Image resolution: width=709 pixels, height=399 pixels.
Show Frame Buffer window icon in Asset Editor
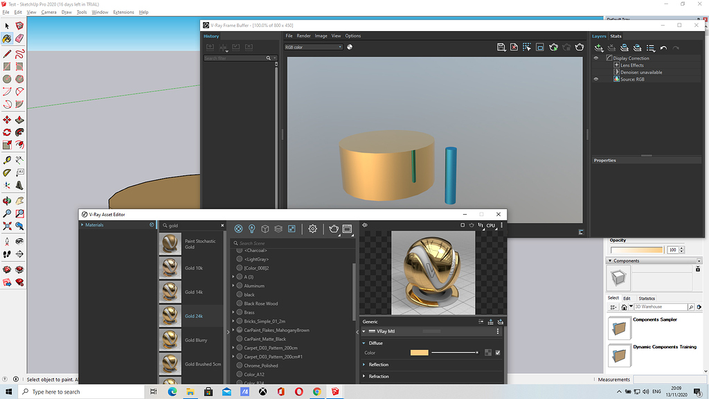pyautogui.click(x=348, y=229)
